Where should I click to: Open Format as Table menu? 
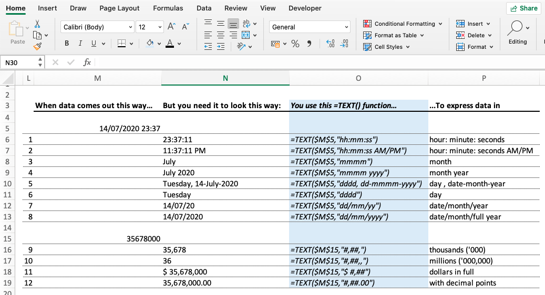(x=394, y=35)
